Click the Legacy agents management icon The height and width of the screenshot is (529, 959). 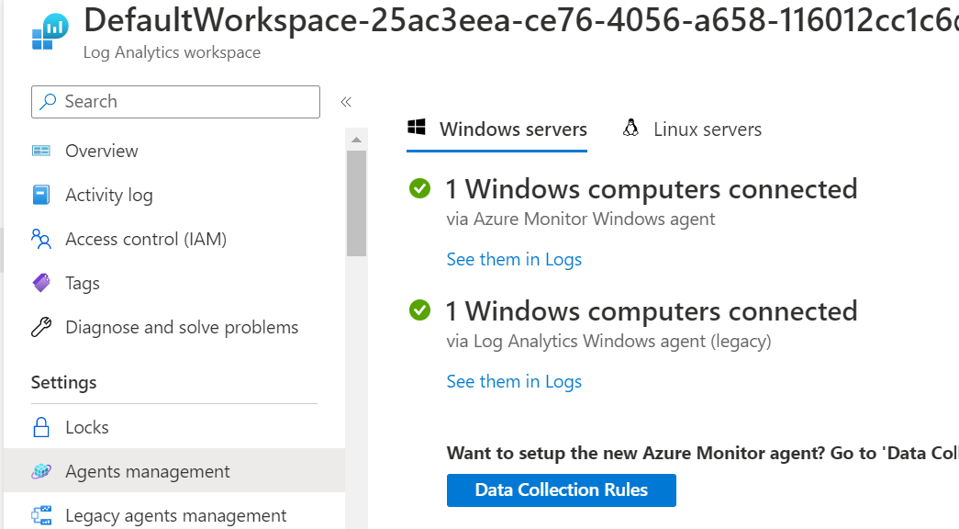pos(41,515)
